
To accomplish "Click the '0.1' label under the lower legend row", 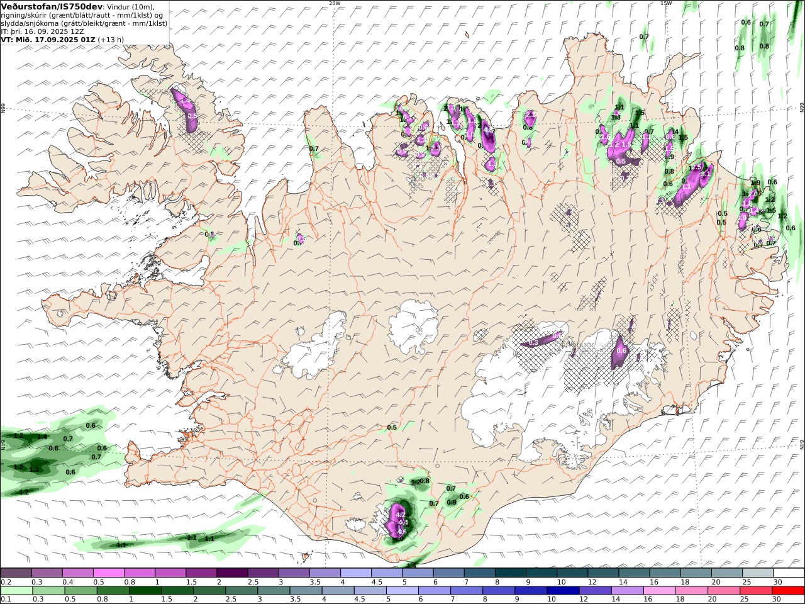I will (5, 600).
